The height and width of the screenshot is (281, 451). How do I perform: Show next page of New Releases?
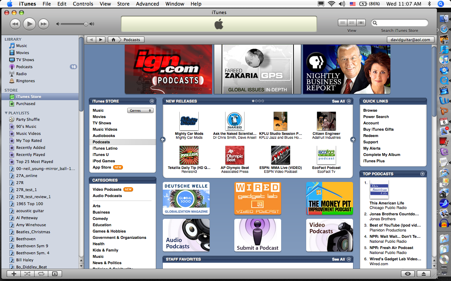(x=353, y=139)
